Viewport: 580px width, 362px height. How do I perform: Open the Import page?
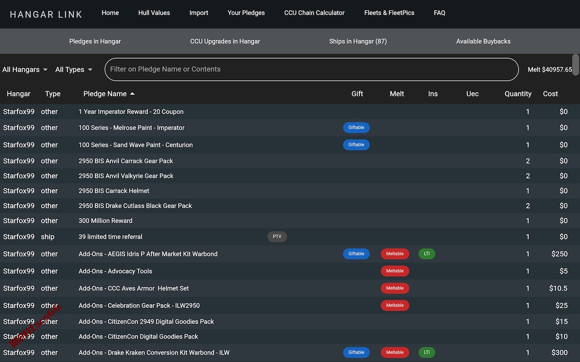pos(199,13)
